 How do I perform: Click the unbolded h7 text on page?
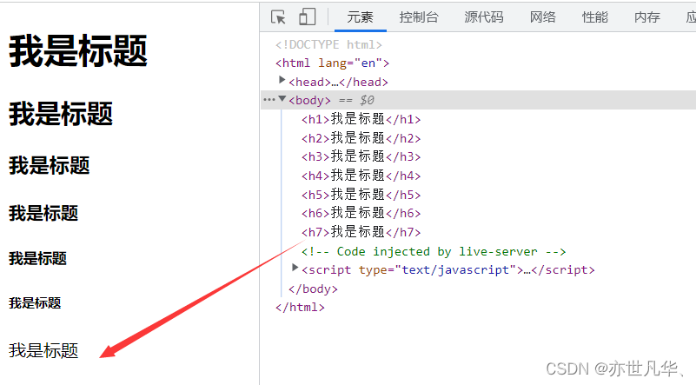coord(43,351)
